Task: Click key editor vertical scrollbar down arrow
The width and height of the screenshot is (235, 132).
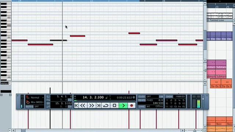Action: 205,61
